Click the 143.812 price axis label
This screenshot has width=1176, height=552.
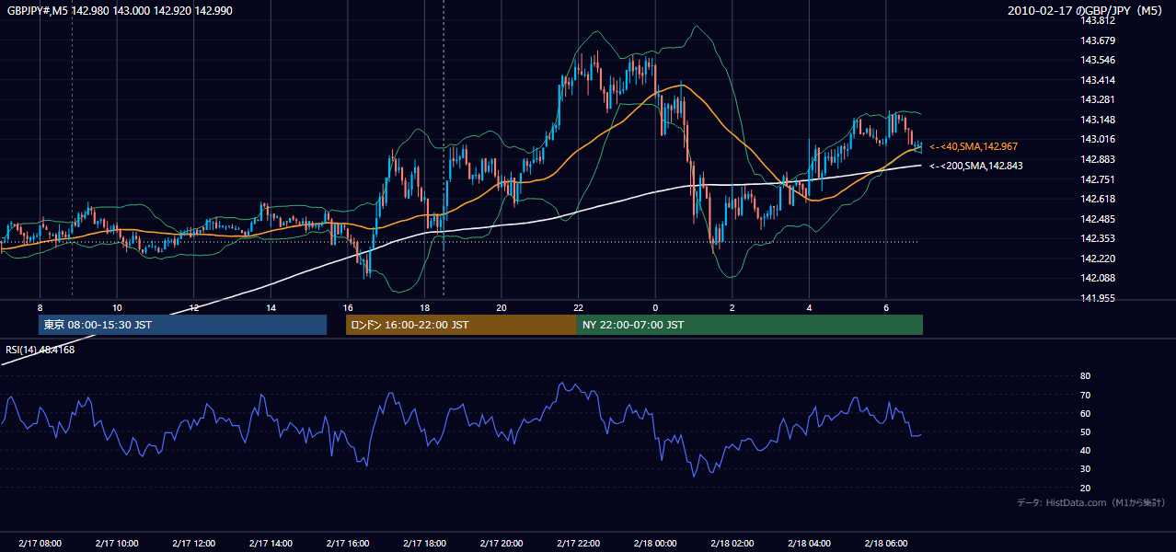1098,20
